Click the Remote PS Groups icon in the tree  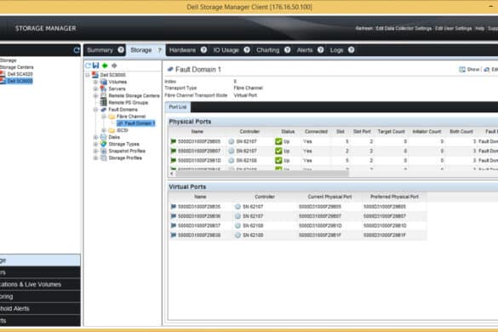(x=104, y=102)
